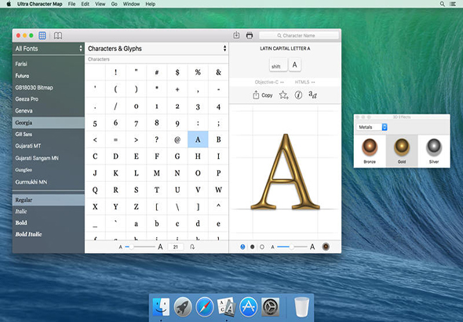Click the printer icon in toolbar
Viewport: 463px width, 322px height.
250,35
